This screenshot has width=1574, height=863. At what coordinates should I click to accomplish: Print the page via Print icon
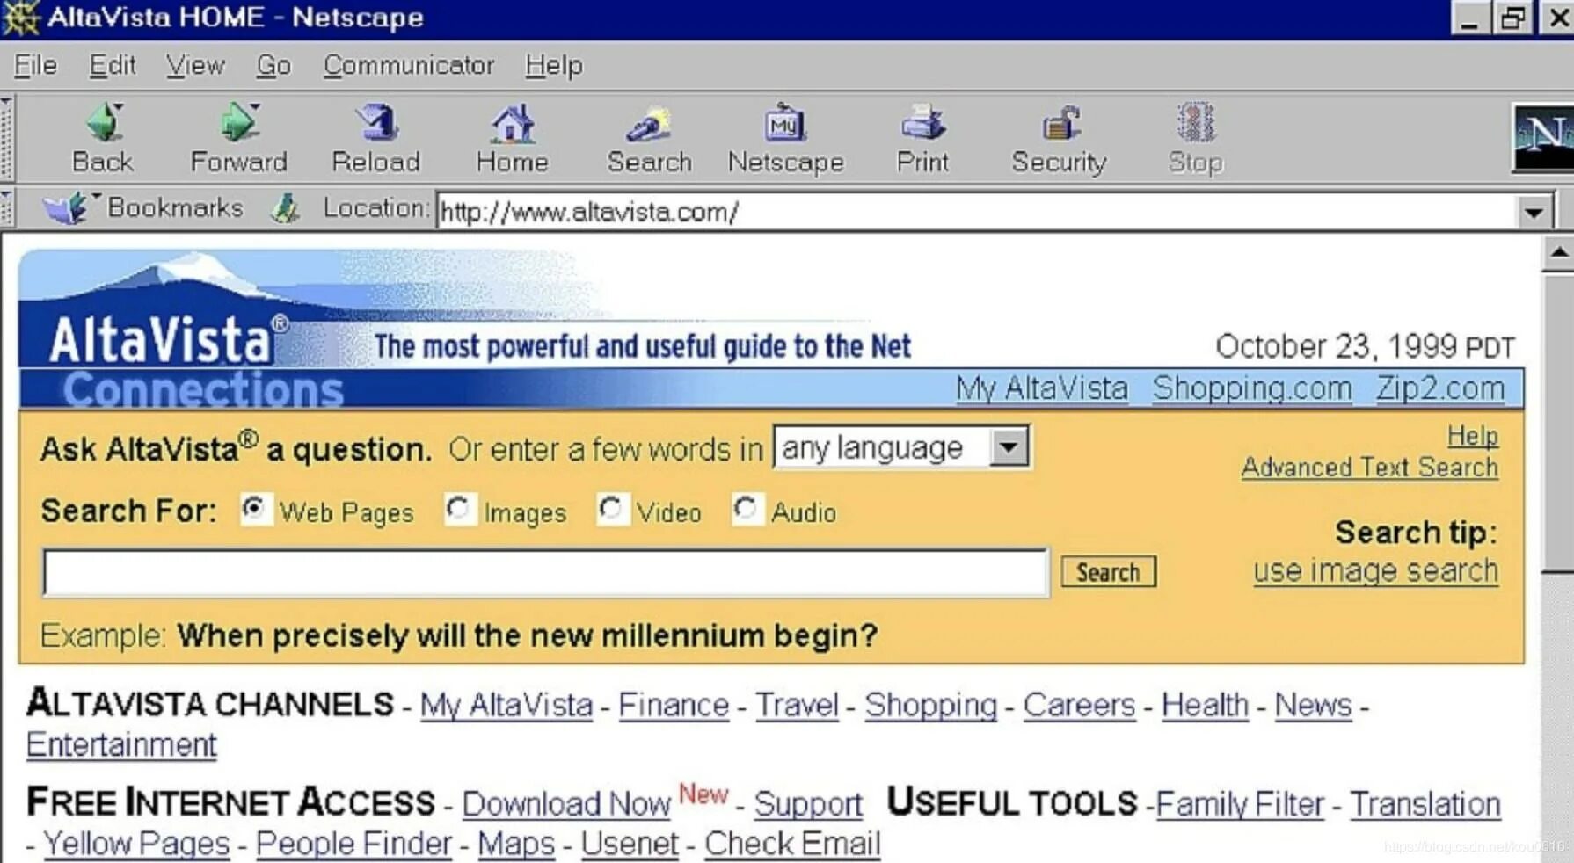point(922,123)
